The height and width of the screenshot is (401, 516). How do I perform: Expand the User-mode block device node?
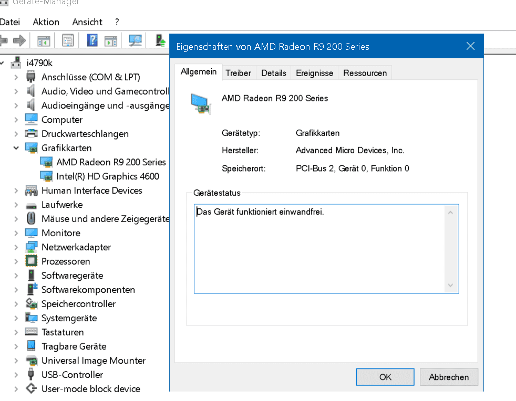tap(16, 389)
